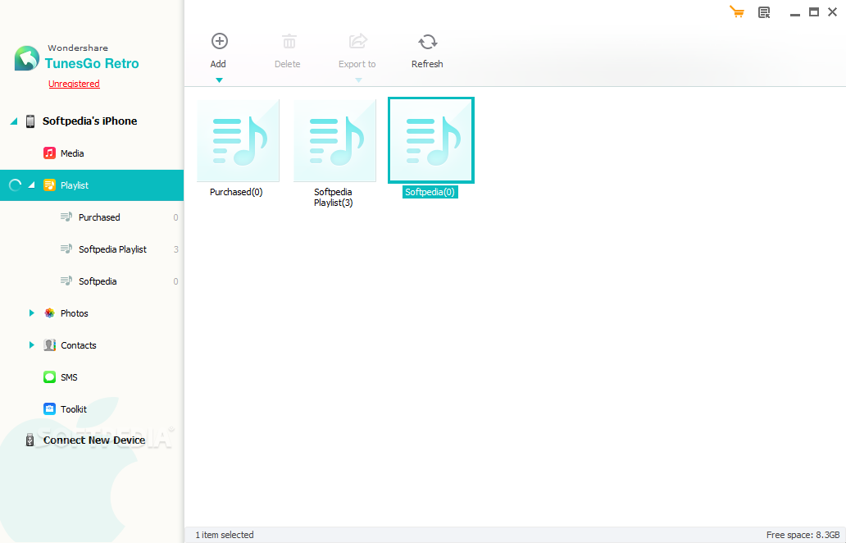This screenshot has width=846, height=543.
Task: Click the Playlist loading spinner icon
Action: pyautogui.click(x=15, y=185)
